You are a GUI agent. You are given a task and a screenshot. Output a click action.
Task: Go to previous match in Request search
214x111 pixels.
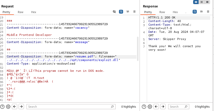[x=15, y=107]
